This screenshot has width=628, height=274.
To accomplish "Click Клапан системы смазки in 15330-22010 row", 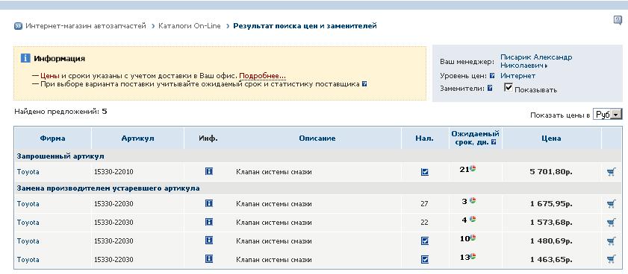I will tap(274, 172).
